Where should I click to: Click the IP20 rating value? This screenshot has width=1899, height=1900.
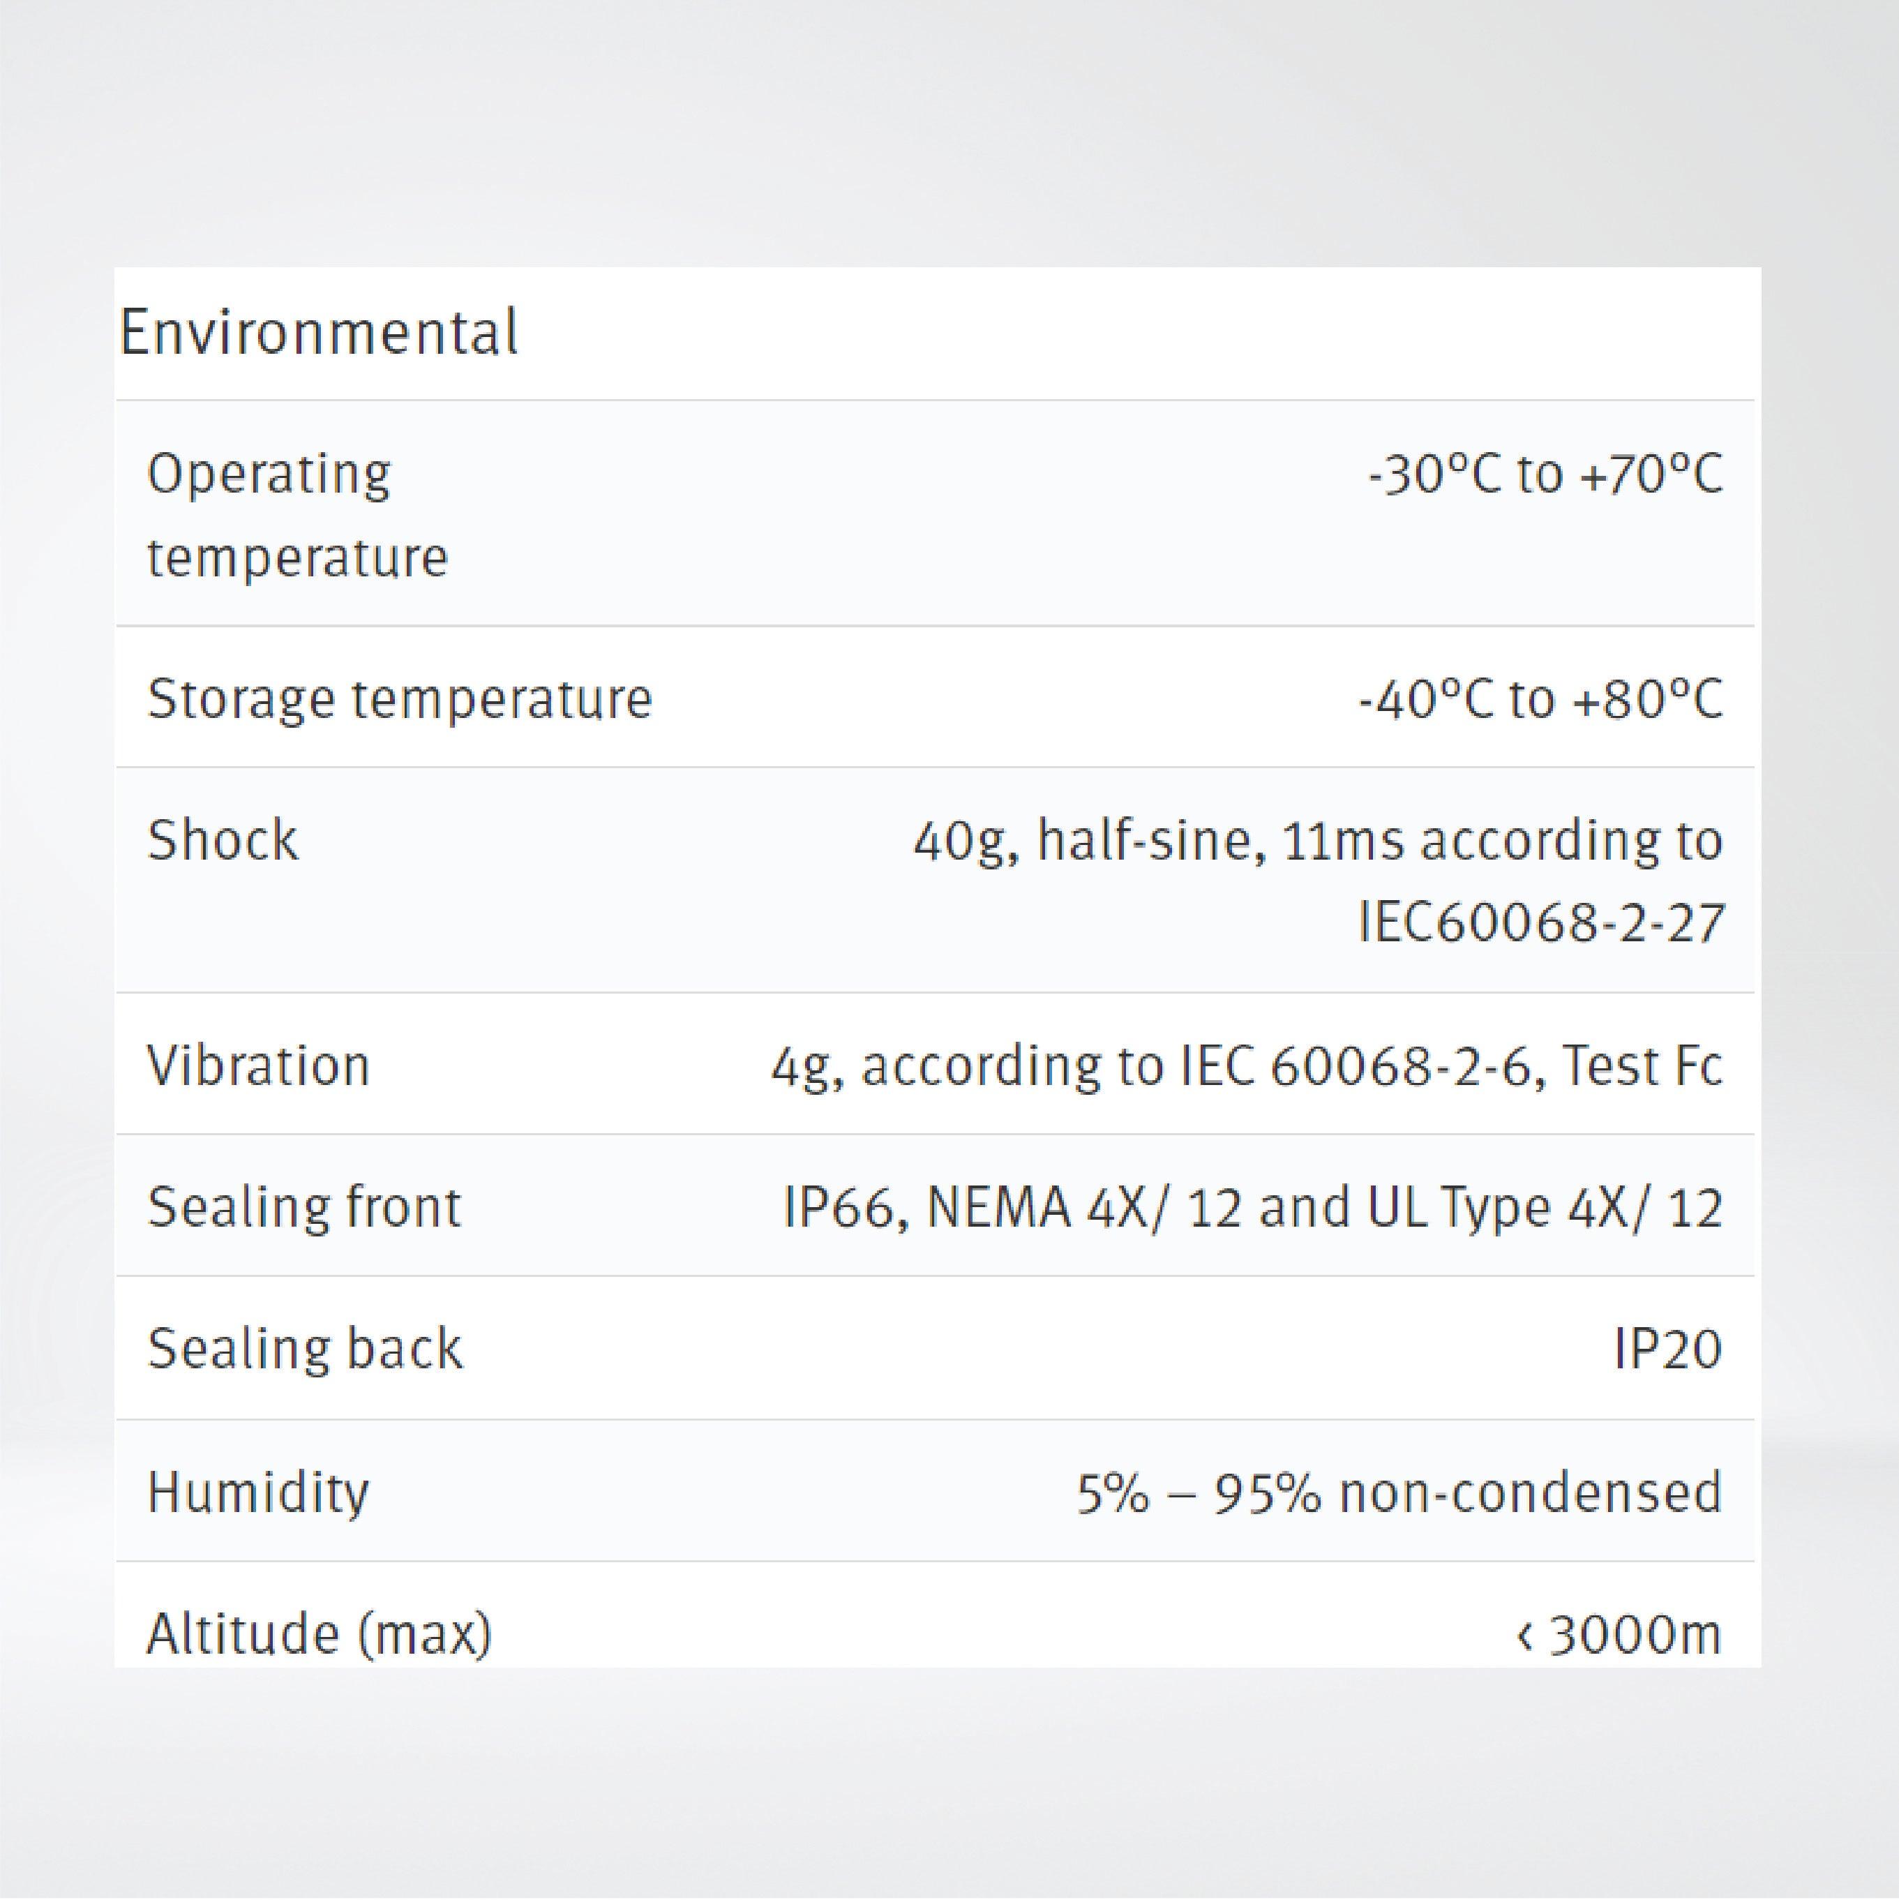pyautogui.click(x=1667, y=1348)
